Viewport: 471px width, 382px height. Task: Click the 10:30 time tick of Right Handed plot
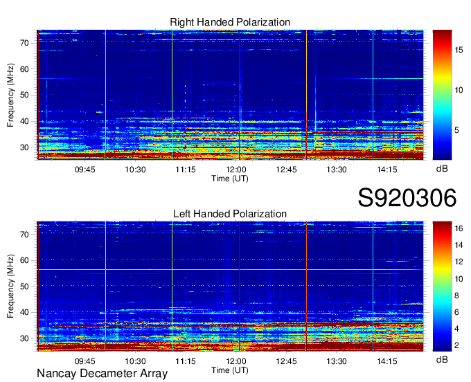(136, 170)
